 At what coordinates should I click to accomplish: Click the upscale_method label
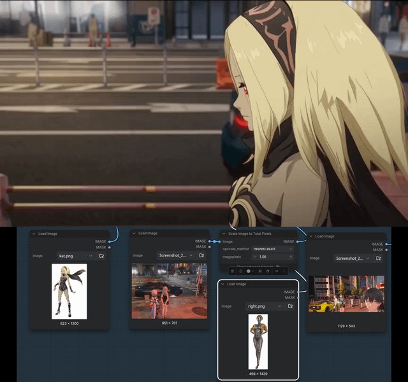pos(236,249)
